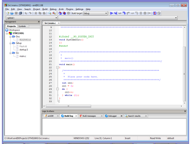
Task: Click the Save all files icon
Action: [20, 13]
